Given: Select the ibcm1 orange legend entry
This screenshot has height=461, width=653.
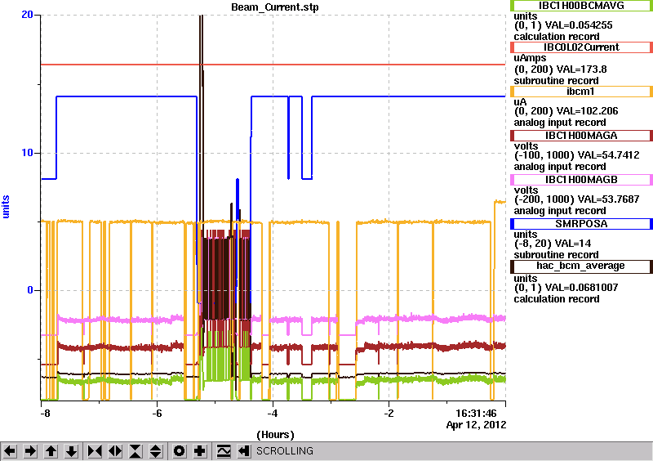Looking at the screenshot, I should point(581,92).
